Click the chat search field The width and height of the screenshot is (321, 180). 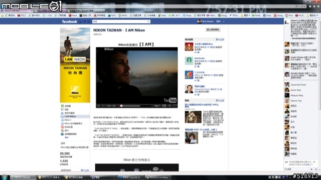point(297,169)
